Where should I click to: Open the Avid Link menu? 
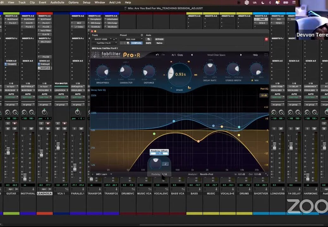pos(115,3)
